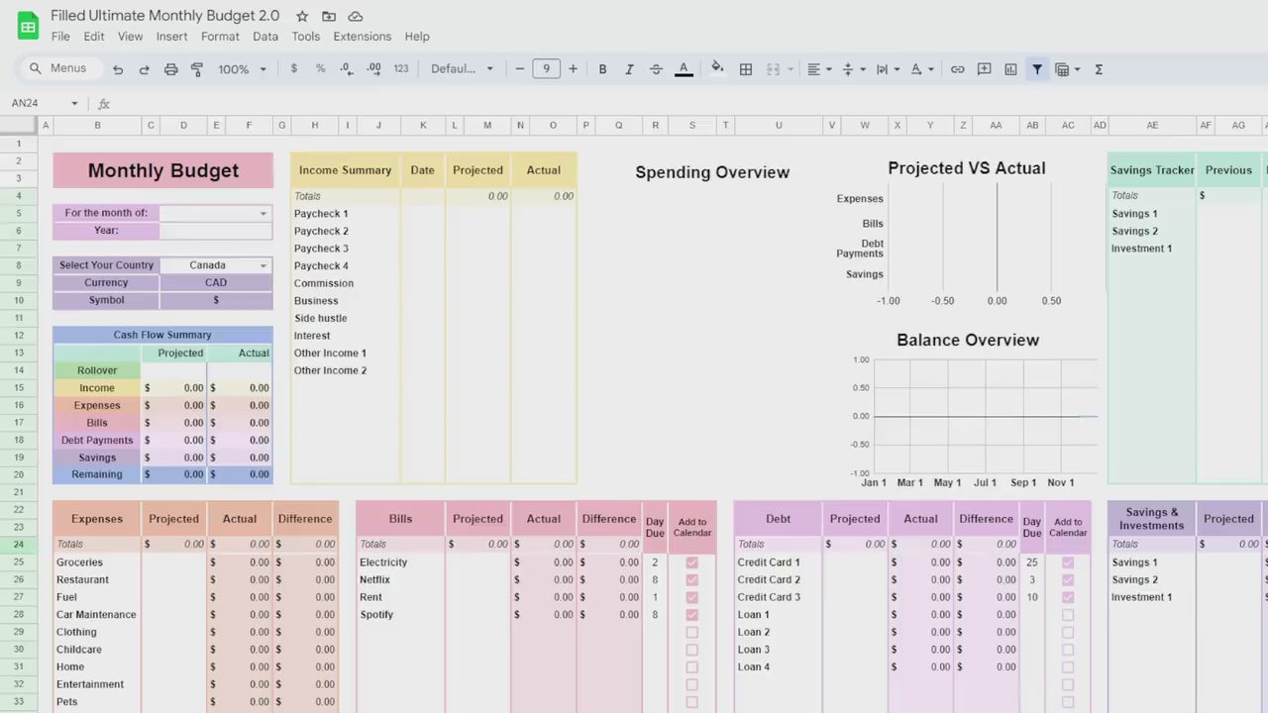Insert a comment from the toolbar
This screenshot has height=713, width=1268.
pos(984,68)
